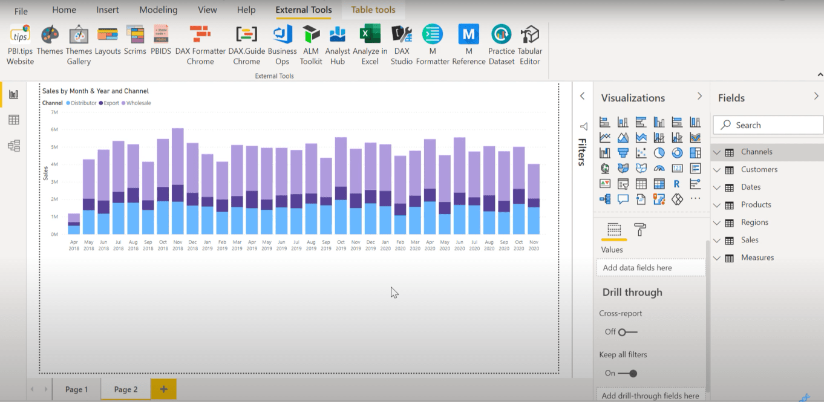Open M Reference tool
This screenshot has height=402, width=824.
click(469, 45)
